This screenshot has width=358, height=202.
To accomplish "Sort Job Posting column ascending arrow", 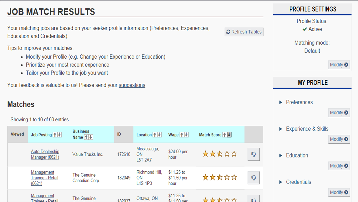I will (55, 135).
